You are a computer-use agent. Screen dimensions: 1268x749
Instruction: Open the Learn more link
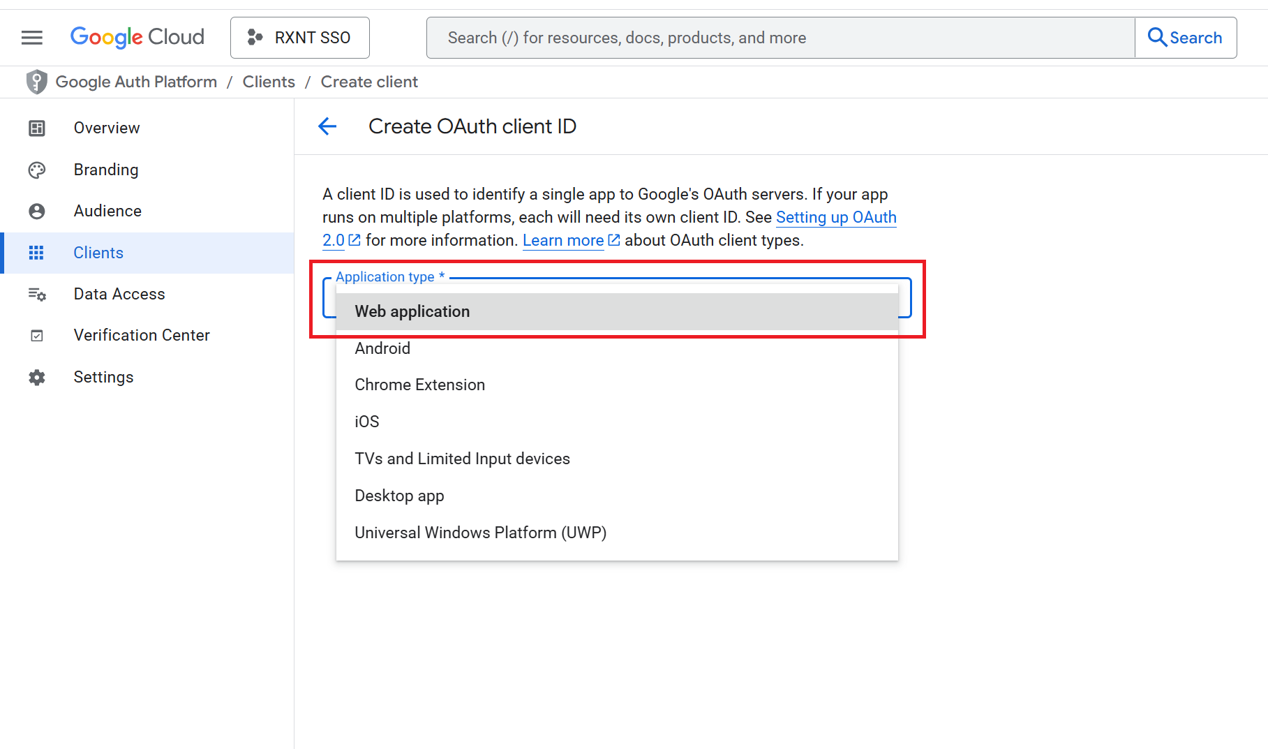pyautogui.click(x=563, y=240)
